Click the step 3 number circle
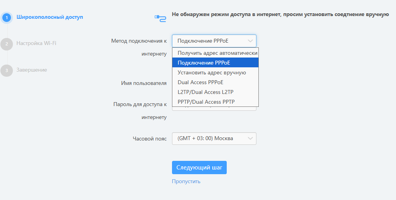The width and height of the screenshot is (396, 200). 7,70
